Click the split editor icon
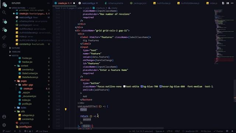Screen dimensions: 236x133 click(x=228, y=3)
